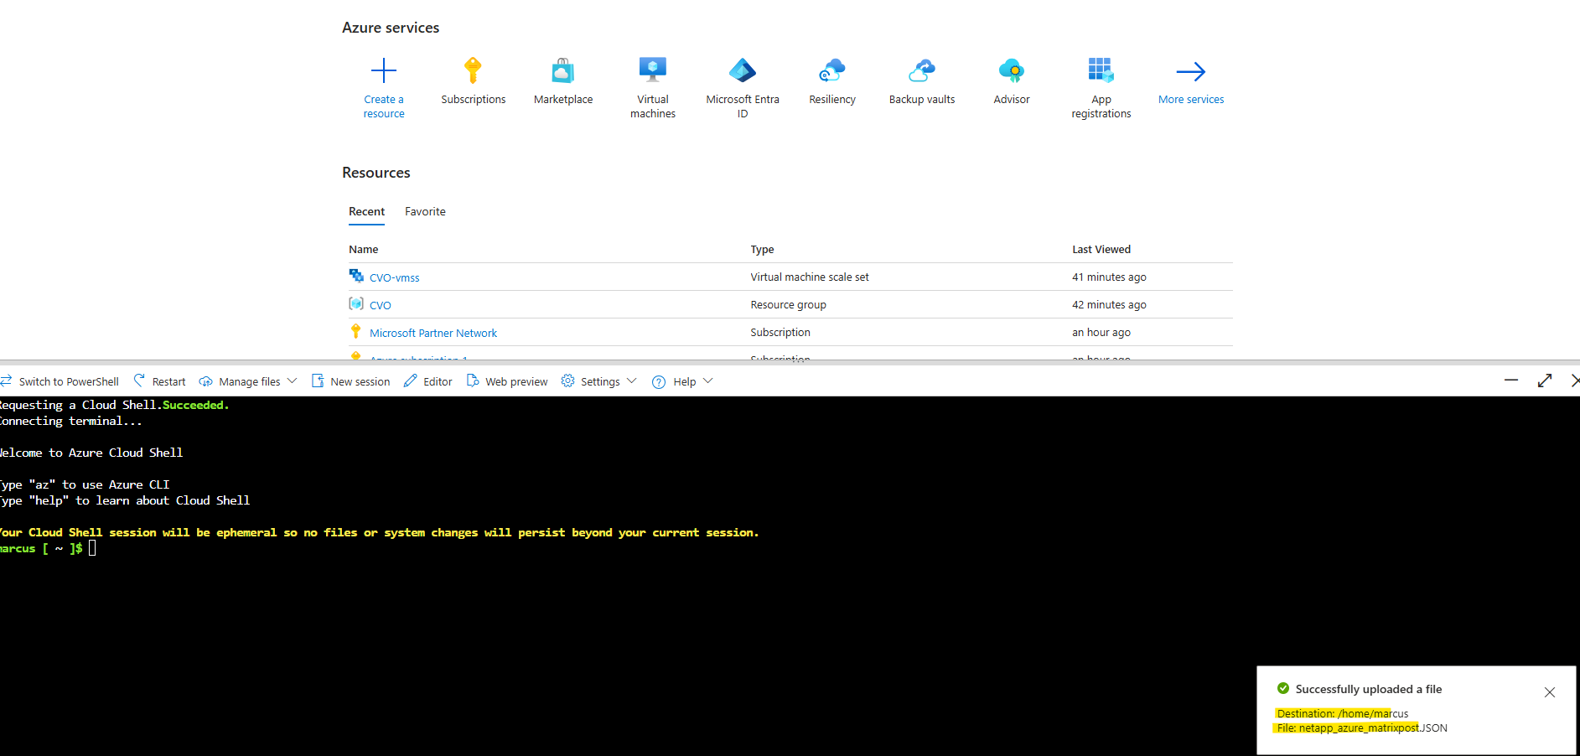Click the Subscription type cell for Partner Network
The image size is (1580, 756).
click(780, 333)
